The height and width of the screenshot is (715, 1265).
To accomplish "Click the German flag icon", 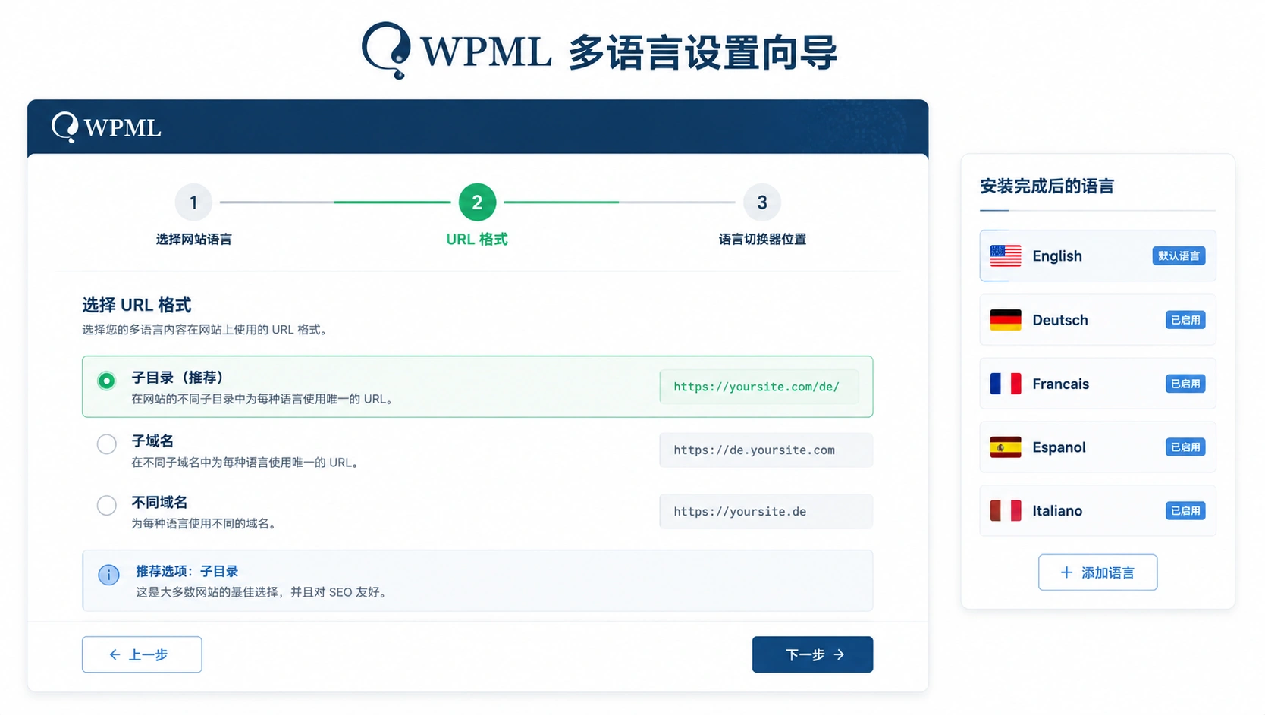I will pyautogui.click(x=1006, y=320).
